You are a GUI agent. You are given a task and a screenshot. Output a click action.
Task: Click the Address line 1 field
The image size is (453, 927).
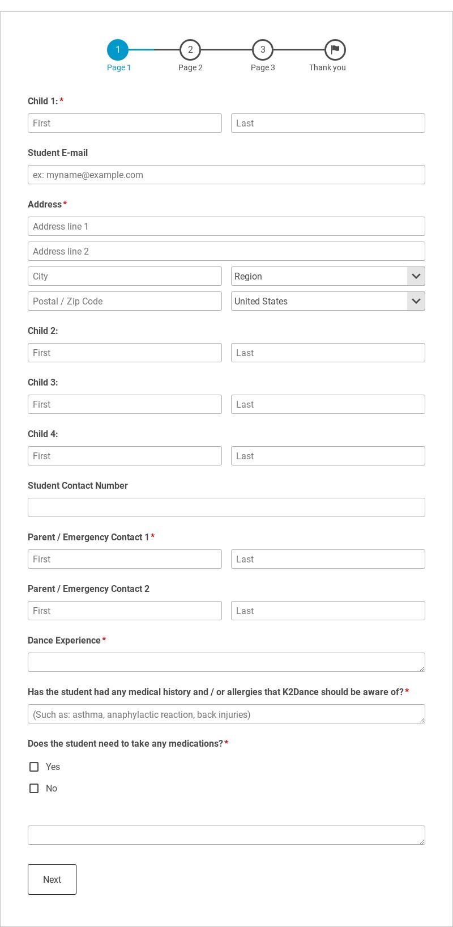[226, 226]
